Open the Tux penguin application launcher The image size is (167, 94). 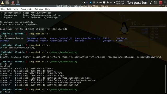[x=2, y=2]
